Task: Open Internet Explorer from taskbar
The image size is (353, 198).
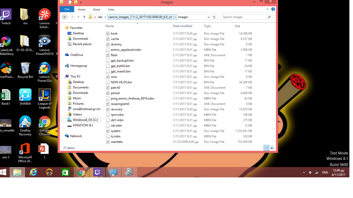Action: pos(33,172)
